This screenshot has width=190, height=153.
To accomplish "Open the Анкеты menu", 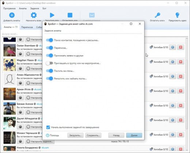I will click(23, 8).
